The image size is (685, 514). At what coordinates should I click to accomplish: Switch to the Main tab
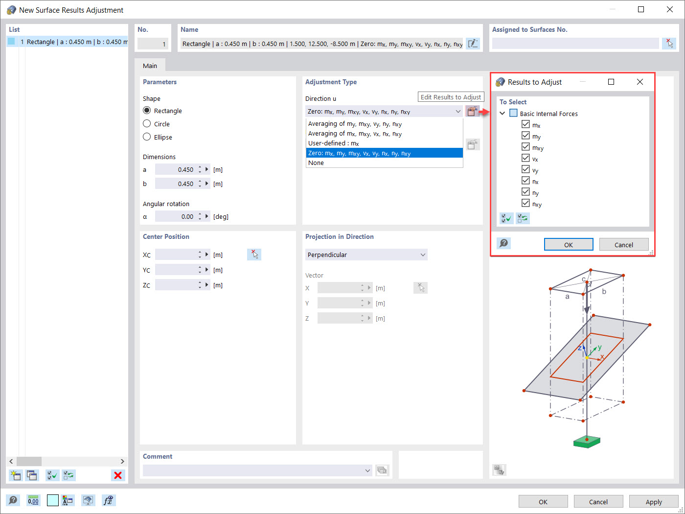(x=150, y=65)
